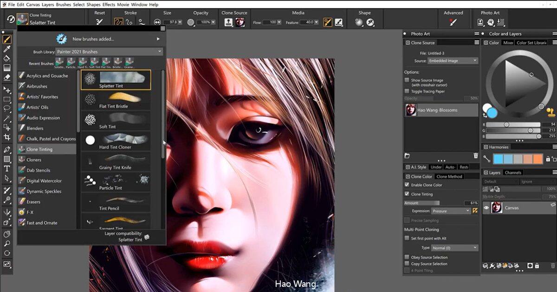Select the Digital Watercolor category
The height and width of the screenshot is (292, 557).
tap(47, 181)
